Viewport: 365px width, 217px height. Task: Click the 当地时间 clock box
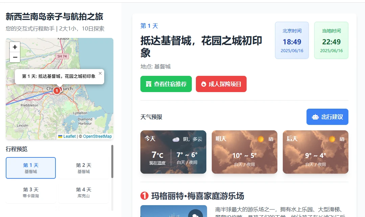331,40
